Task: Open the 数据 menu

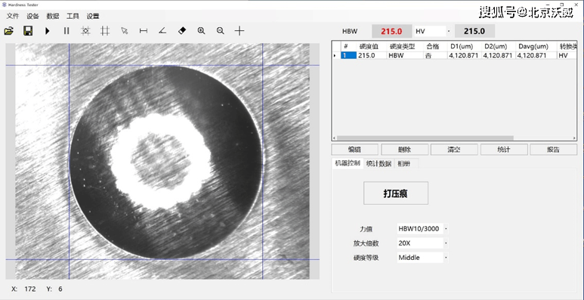Action: 53,16
